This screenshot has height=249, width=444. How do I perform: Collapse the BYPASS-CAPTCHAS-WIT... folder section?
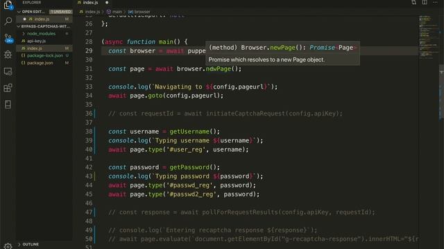click(x=19, y=26)
